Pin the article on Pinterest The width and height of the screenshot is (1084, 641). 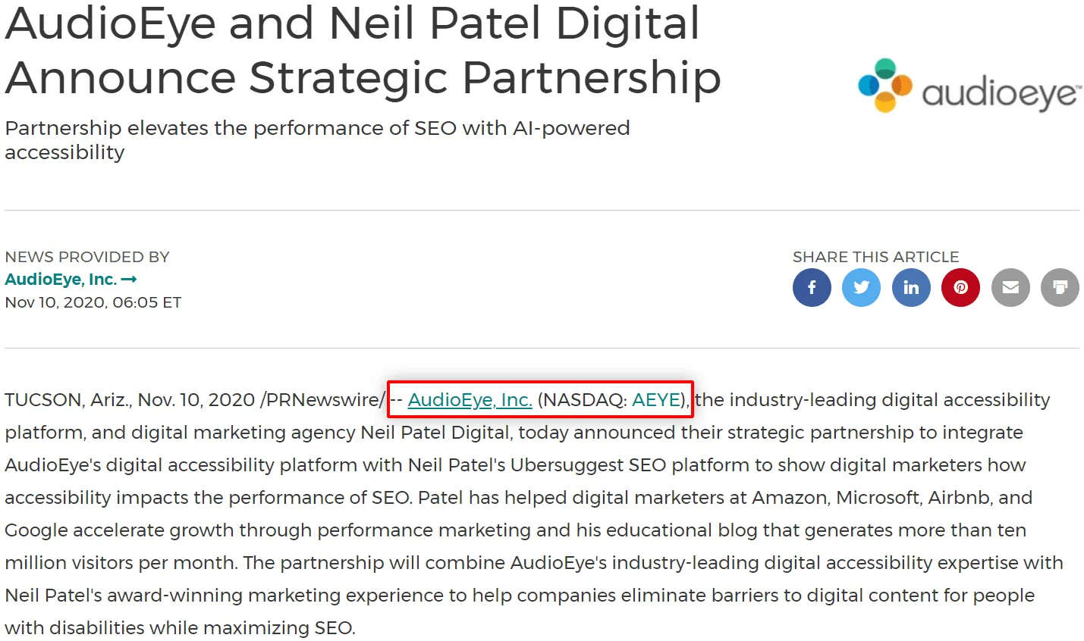960,288
